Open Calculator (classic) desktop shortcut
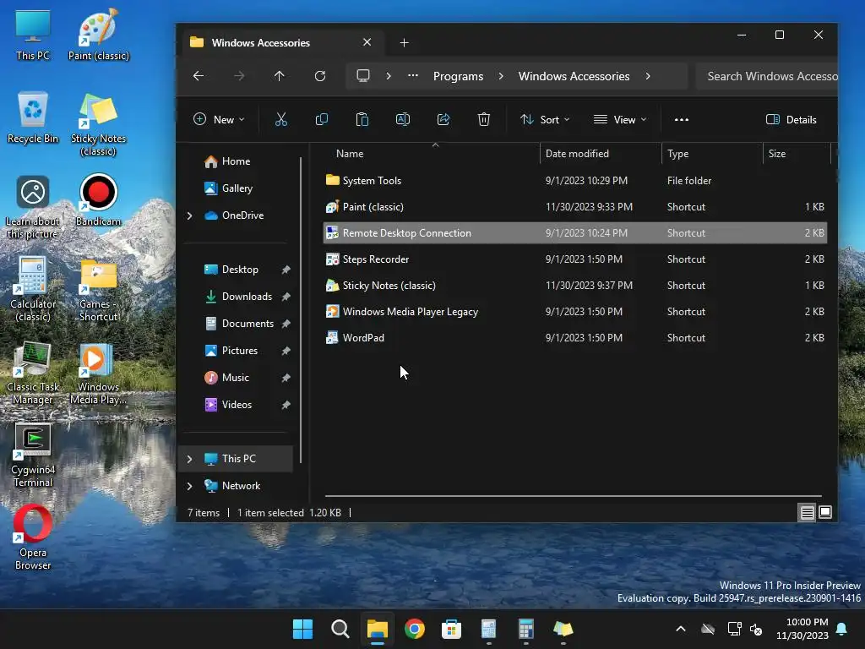Image resolution: width=865 pixels, height=649 pixels. coord(33,288)
